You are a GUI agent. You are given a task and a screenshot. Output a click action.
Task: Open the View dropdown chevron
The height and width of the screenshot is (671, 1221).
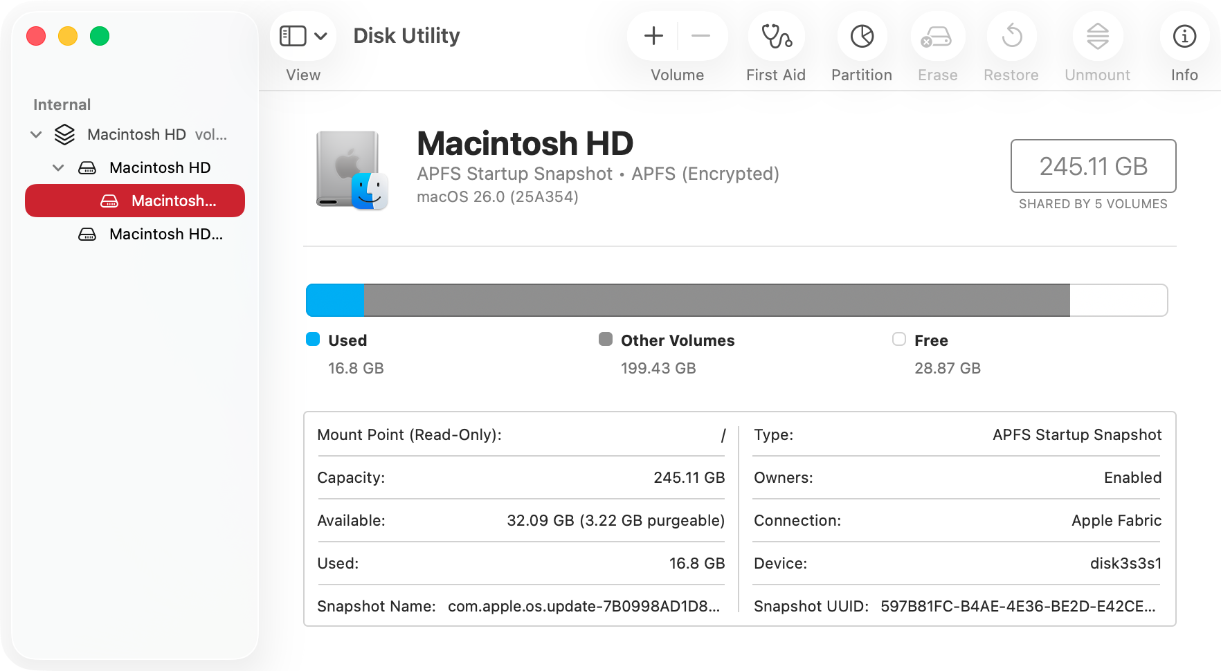320,35
